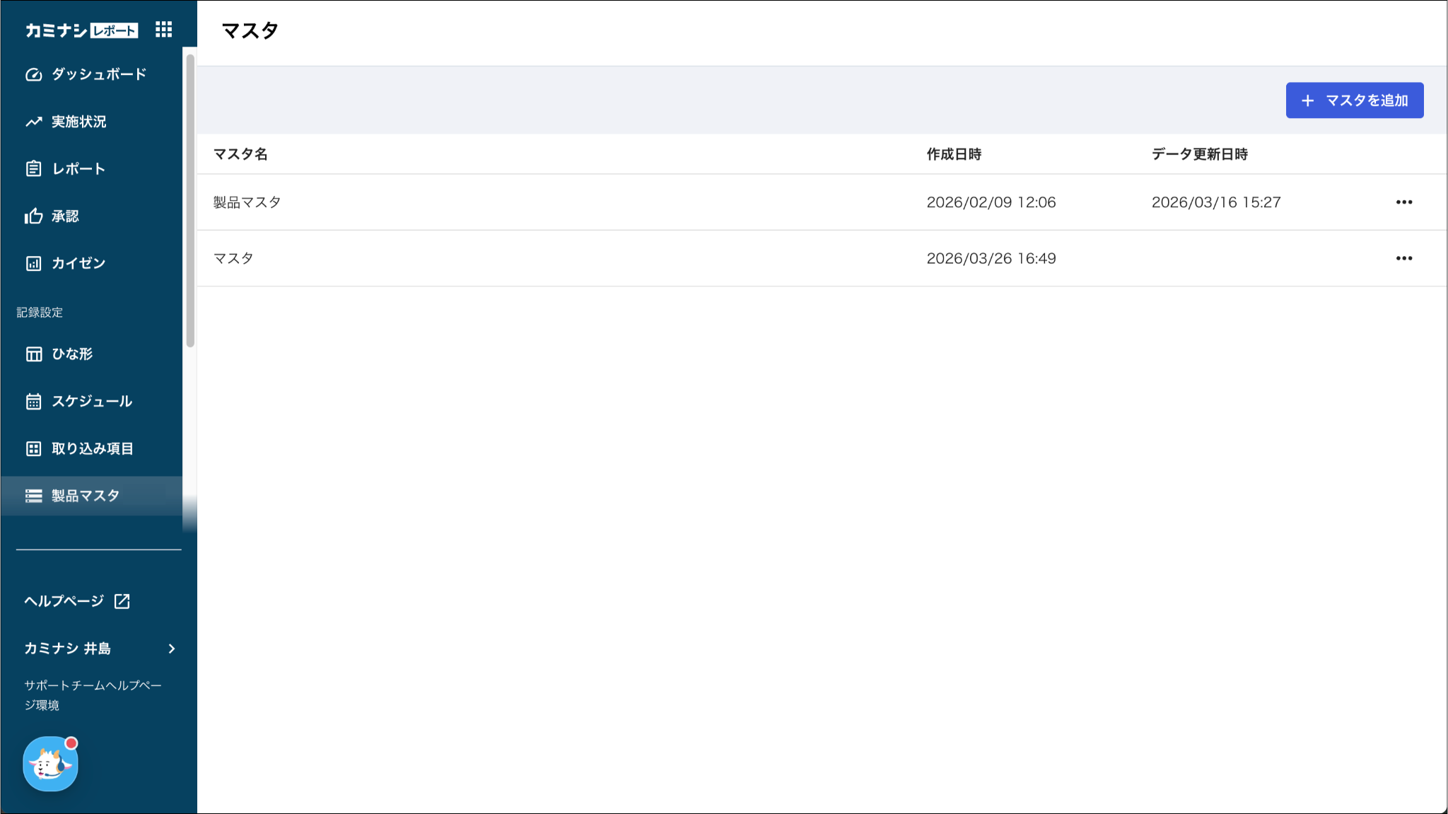Click the レポート clipboard icon
The width and height of the screenshot is (1448, 814).
pos(33,168)
